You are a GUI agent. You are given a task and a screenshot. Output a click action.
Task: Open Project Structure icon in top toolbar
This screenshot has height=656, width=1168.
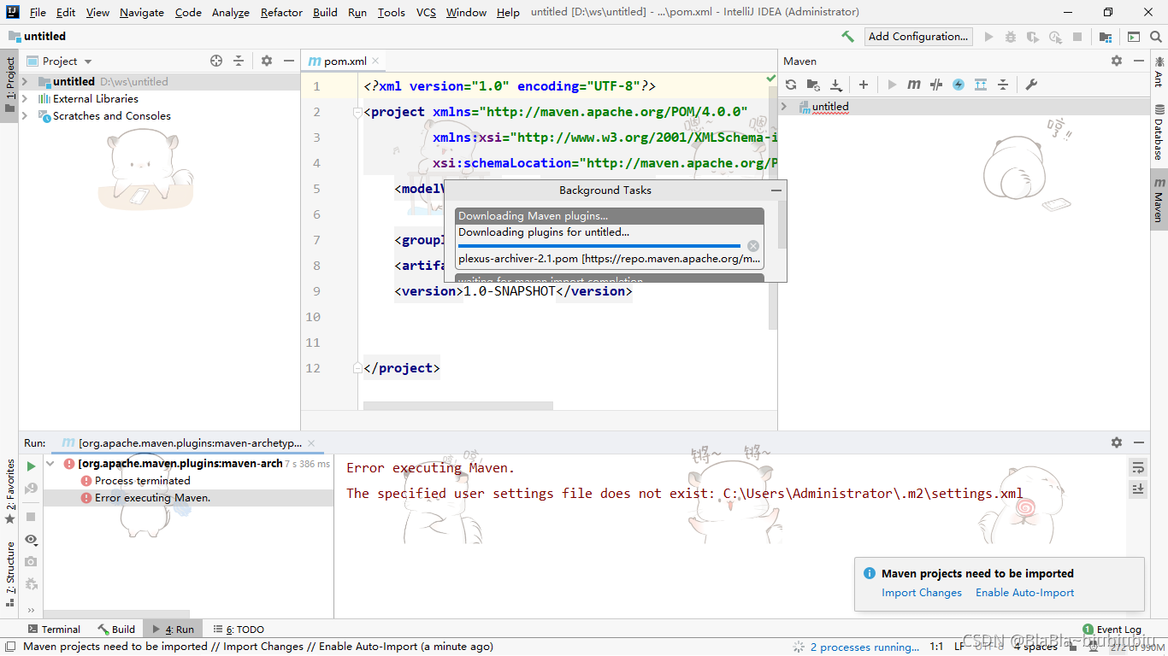click(x=1106, y=37)
